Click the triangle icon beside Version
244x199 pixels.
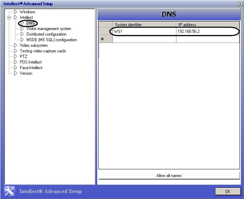(15, 73)
